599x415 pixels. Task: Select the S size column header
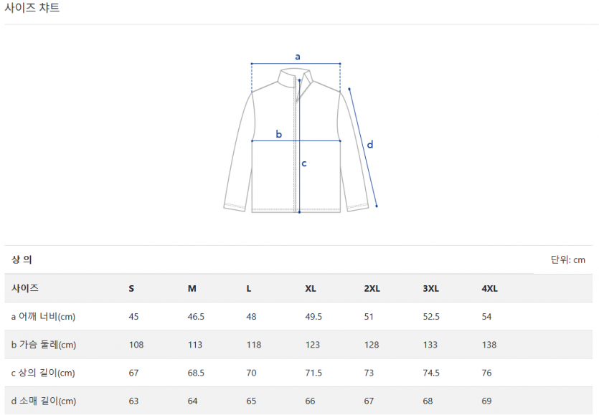[131, 288]
